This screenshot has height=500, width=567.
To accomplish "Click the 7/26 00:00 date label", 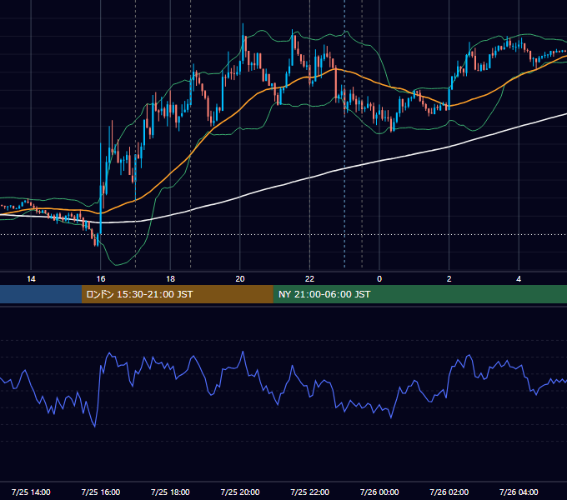I will coord(379,492).
